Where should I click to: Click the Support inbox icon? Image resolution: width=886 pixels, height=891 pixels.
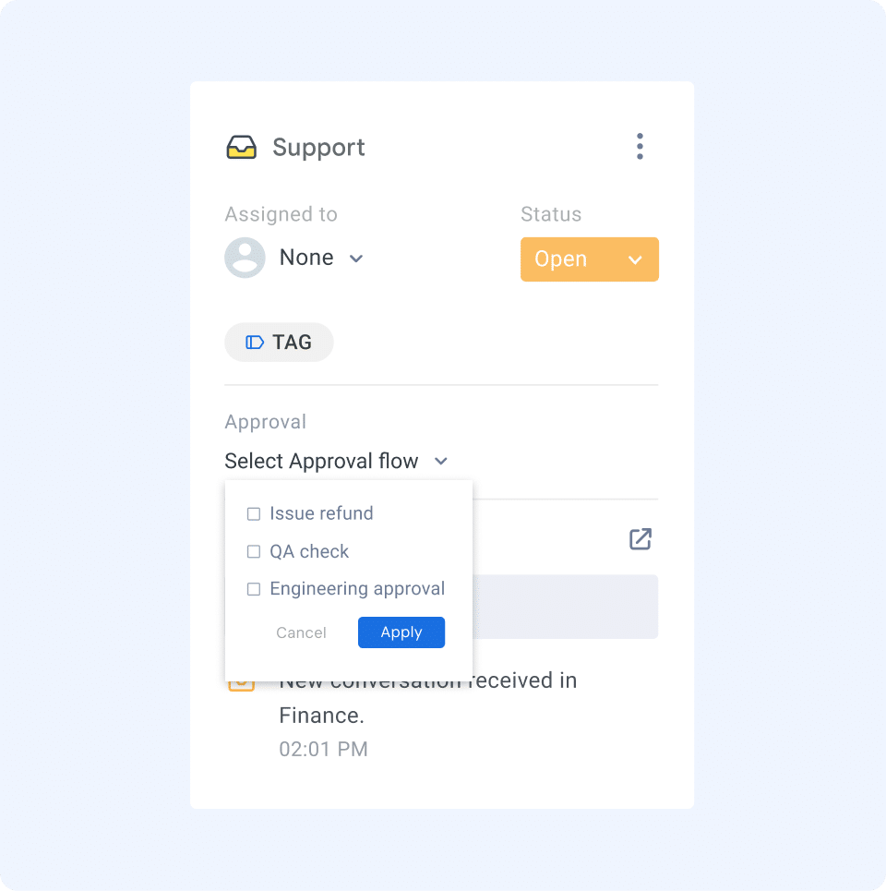[243, 147]
